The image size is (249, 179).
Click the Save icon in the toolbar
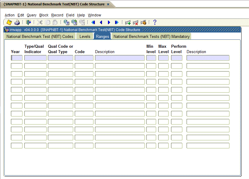coord(9,22)
